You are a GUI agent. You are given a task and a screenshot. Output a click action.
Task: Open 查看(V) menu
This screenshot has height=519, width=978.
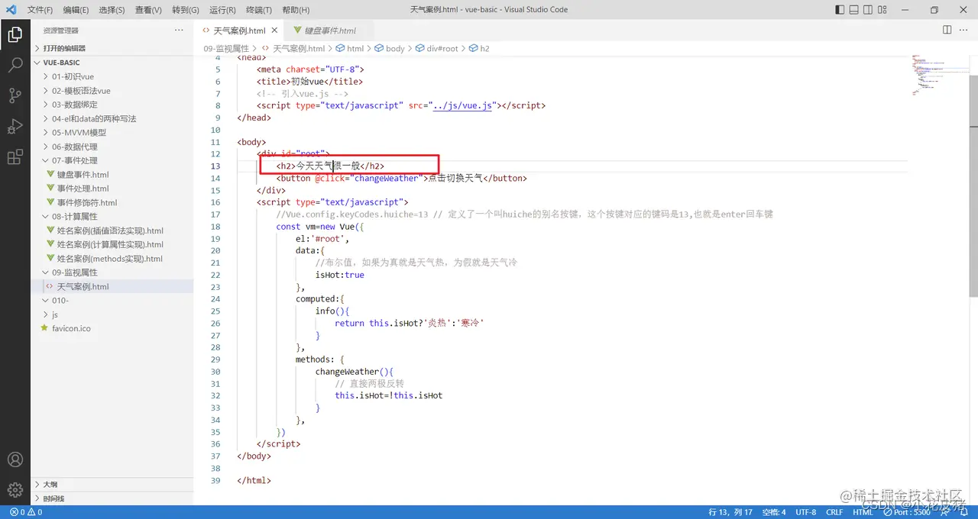point(148,10)
